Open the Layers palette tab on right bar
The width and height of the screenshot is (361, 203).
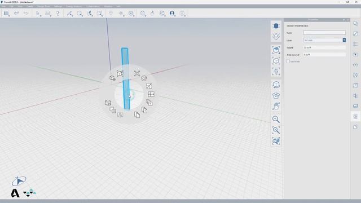tap(355, 44)
